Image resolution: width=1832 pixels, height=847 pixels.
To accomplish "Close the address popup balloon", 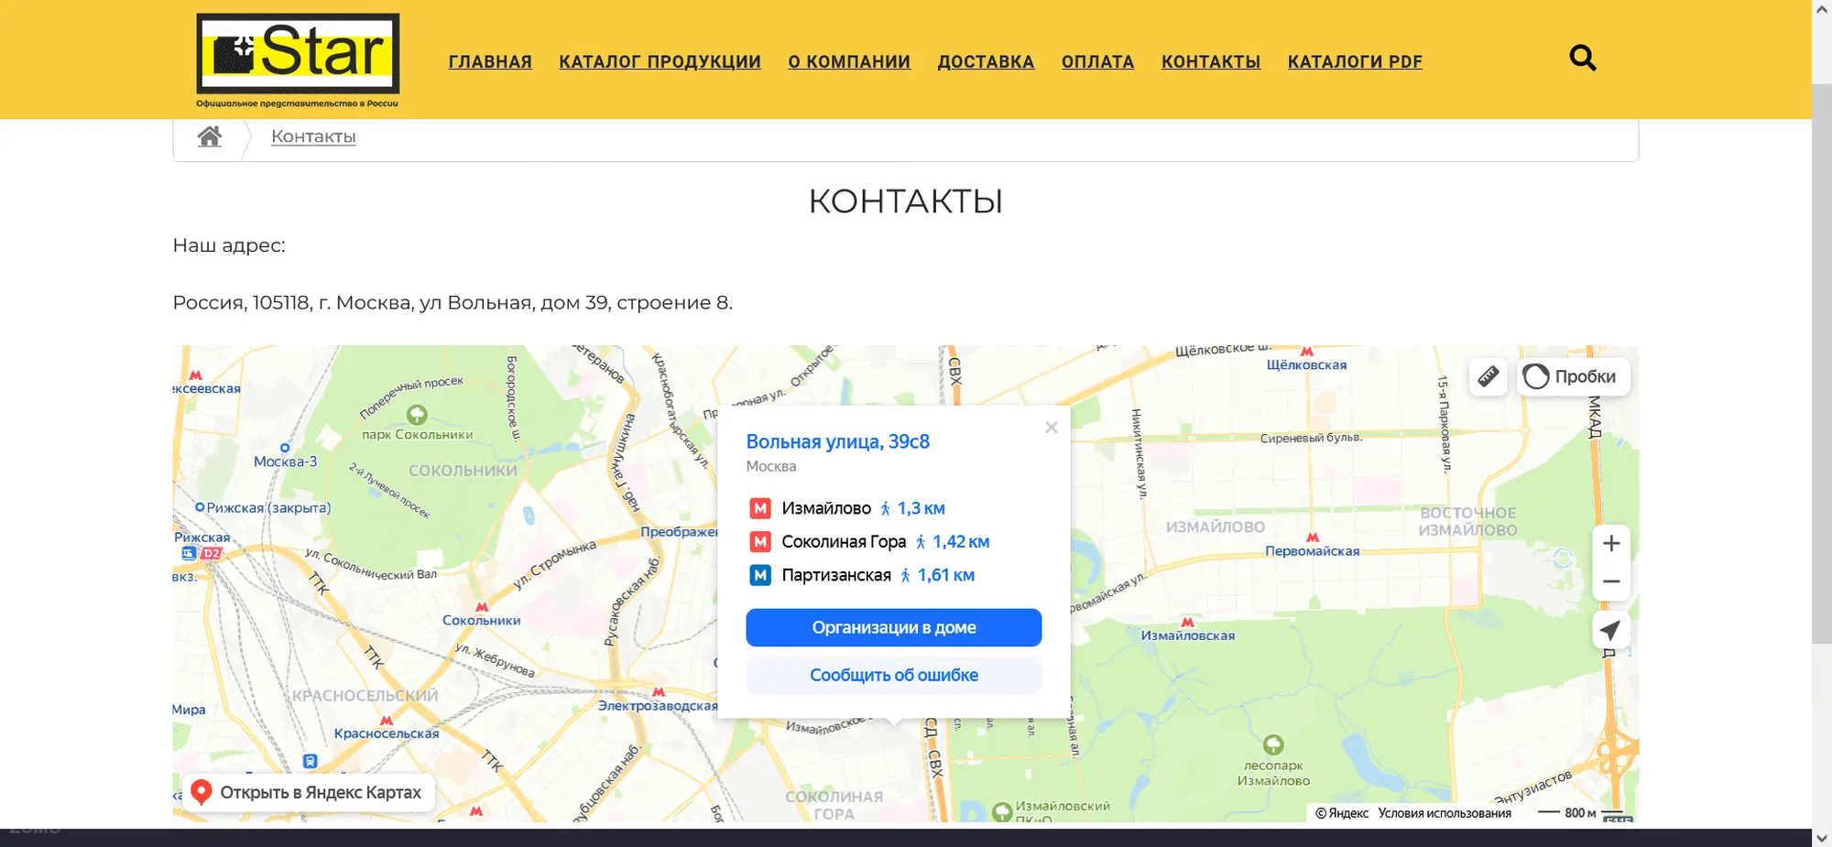I will pyautogui.click(x=1051, y=428).
